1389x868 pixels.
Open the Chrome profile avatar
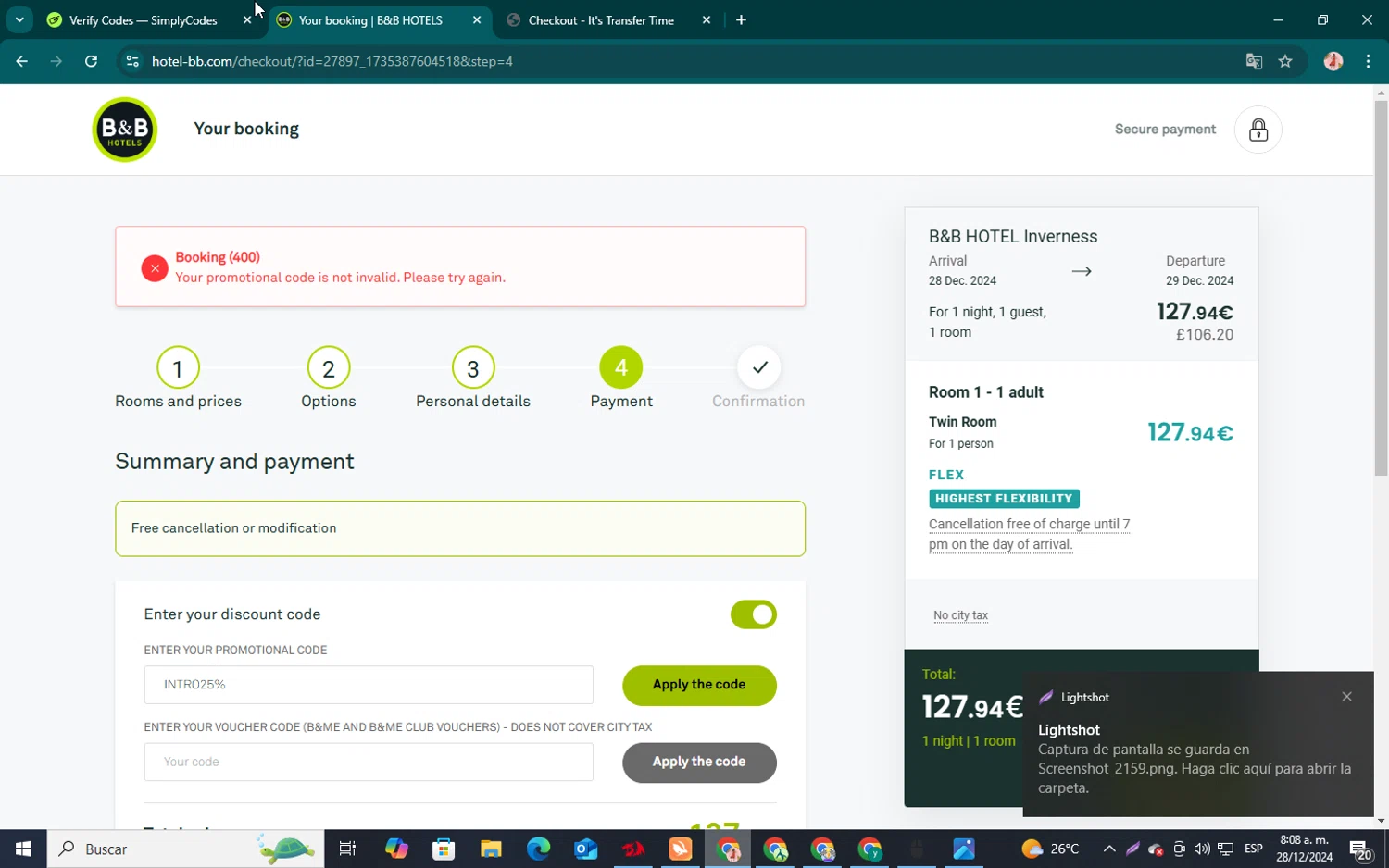point(1333,61)
